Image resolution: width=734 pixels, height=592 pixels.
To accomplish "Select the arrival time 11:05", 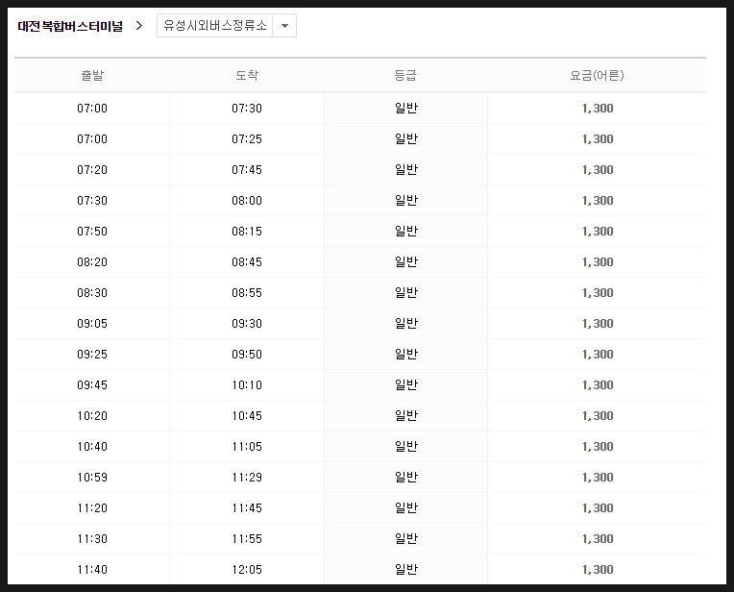I will (247, 446).
